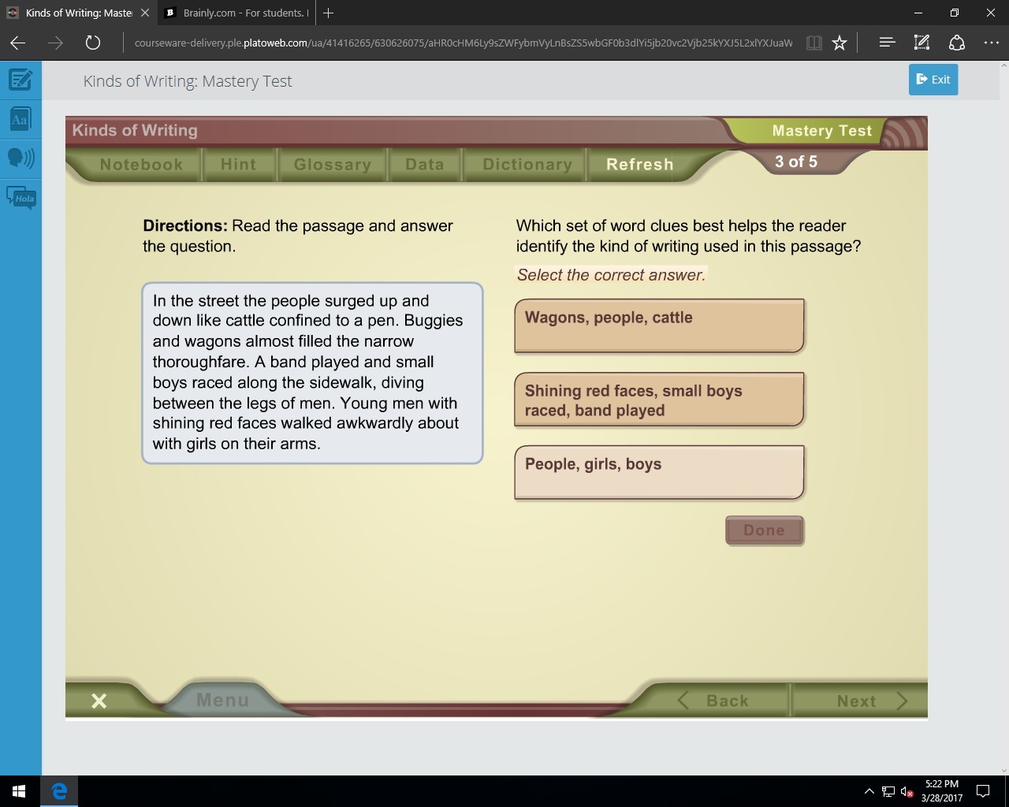Viewport: 1009px width, 807px height.
Task: Go forward in the browser
Action: pyautogui.click(x=55, y=43)
